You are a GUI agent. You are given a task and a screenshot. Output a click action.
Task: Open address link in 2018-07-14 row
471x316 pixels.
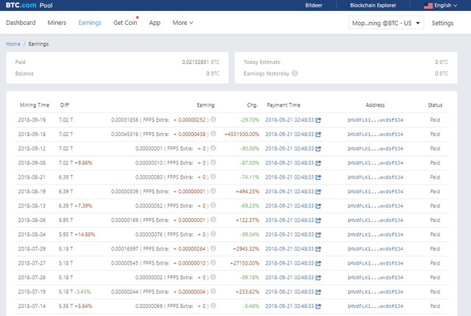click(x=375, y=306)
